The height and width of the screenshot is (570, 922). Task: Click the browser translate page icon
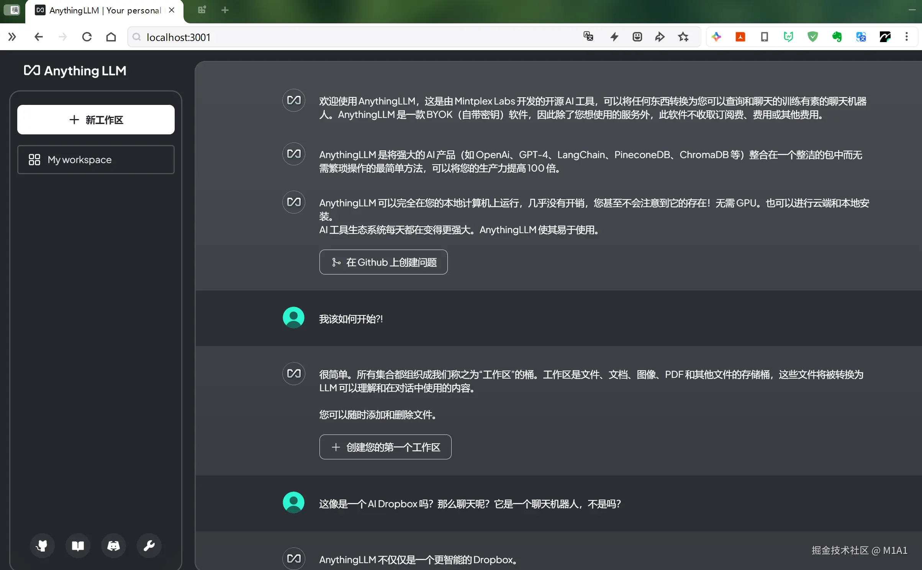pos(588,37)
